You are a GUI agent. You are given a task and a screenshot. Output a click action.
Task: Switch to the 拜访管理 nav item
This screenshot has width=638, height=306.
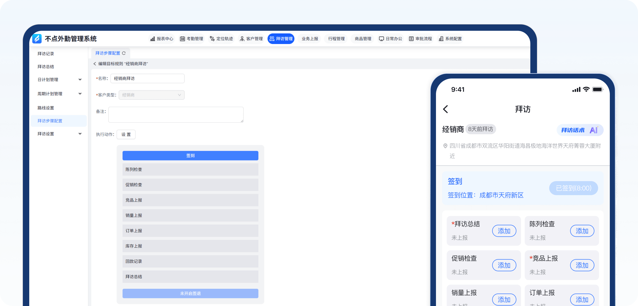point(281,39)
